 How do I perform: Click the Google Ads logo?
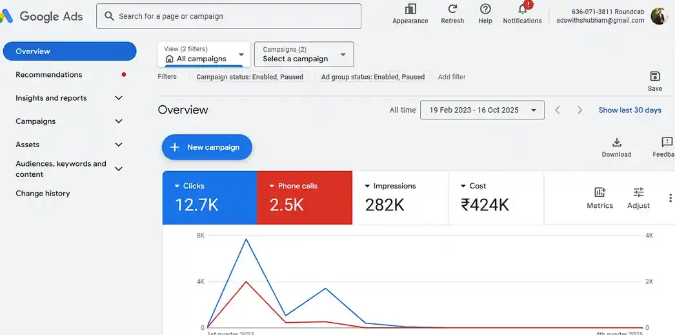pos(42,16)
